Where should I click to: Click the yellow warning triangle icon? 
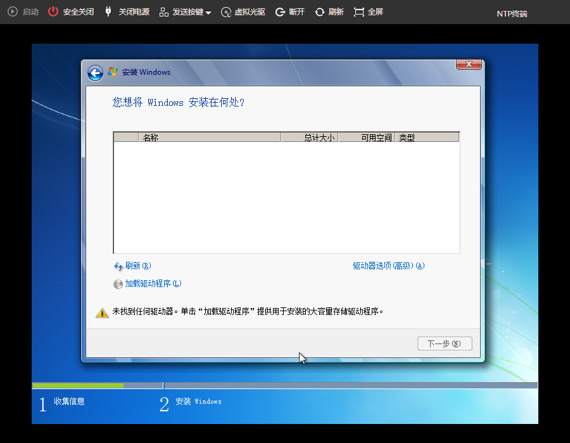click(102, 312)
